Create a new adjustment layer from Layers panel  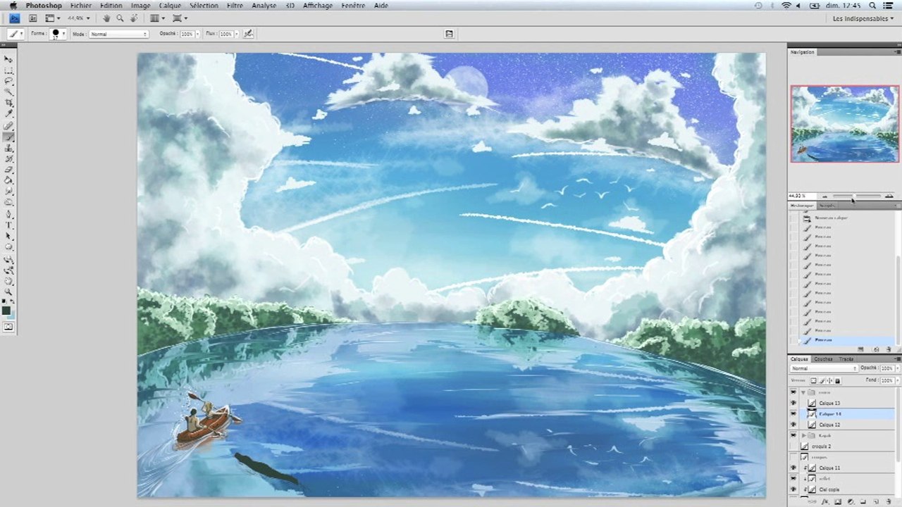tap(851, 502)
